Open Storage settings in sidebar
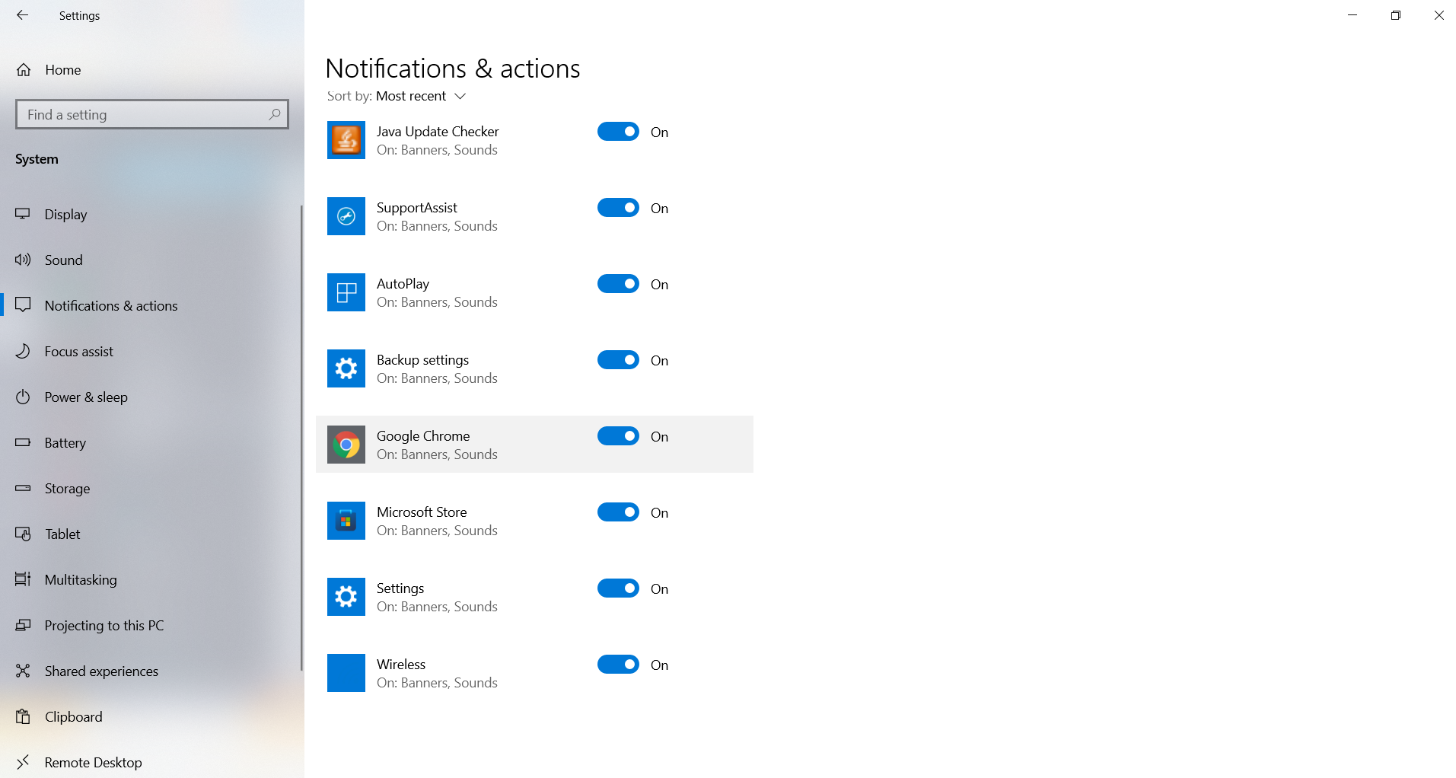Screen dimensions: 1456x778 pos(152,488)
